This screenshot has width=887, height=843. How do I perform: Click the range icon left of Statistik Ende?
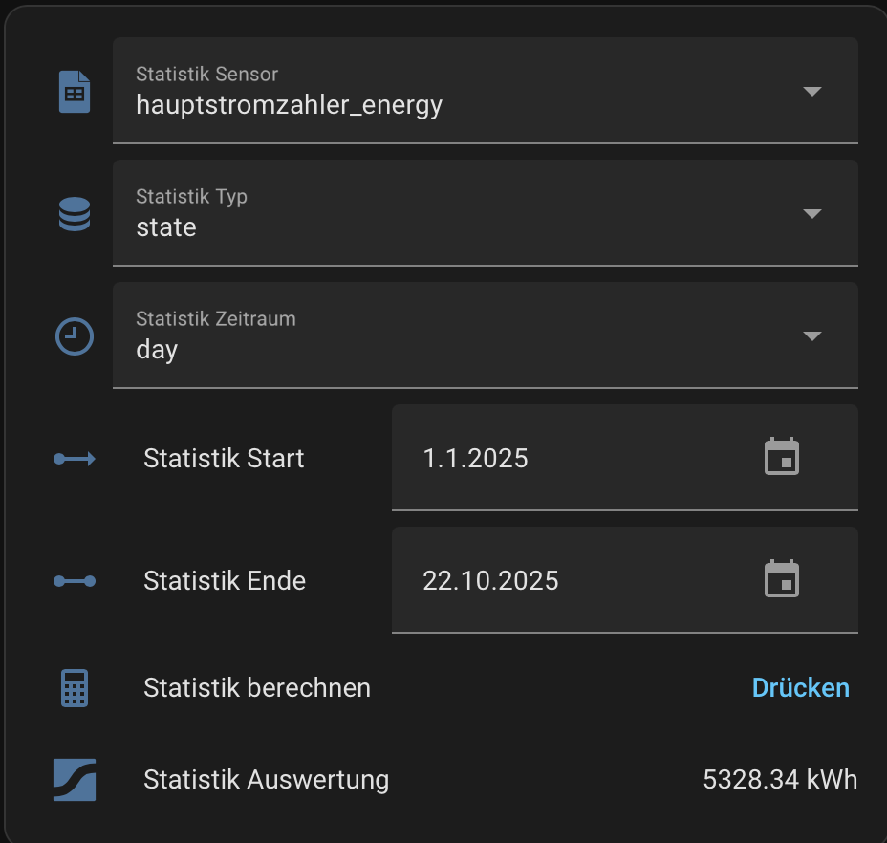tap(75, 581)
